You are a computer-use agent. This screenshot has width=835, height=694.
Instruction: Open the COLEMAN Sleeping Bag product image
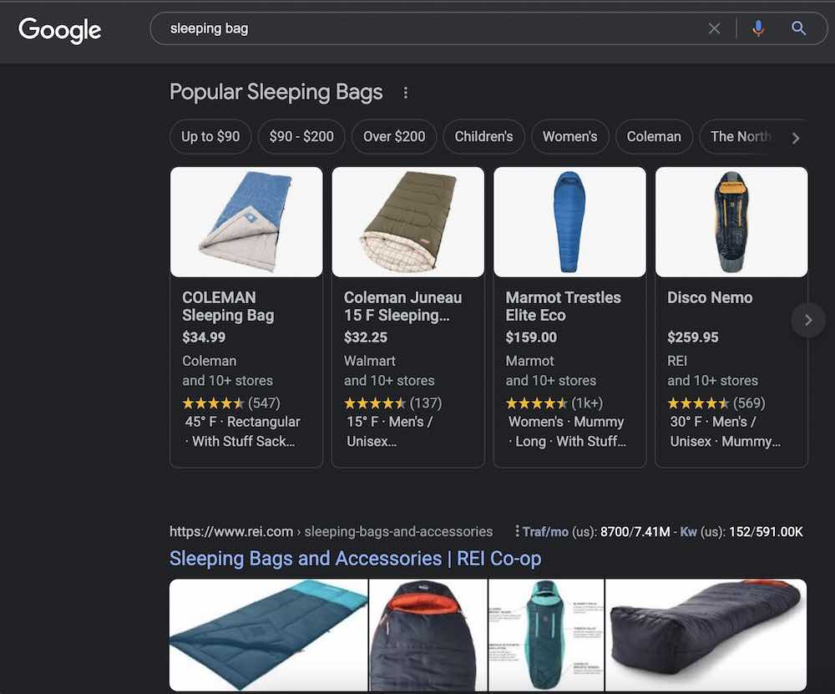pyautogui.click(x=246, y=222)
